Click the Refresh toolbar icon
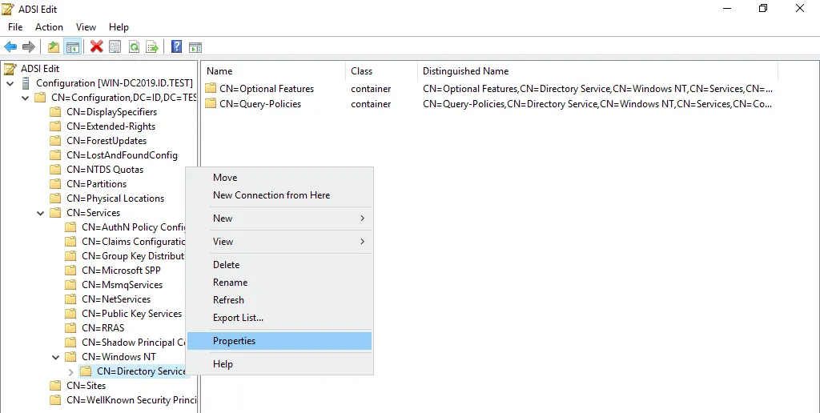This screenshot has height=413, width=820. [x=134, y=46]
